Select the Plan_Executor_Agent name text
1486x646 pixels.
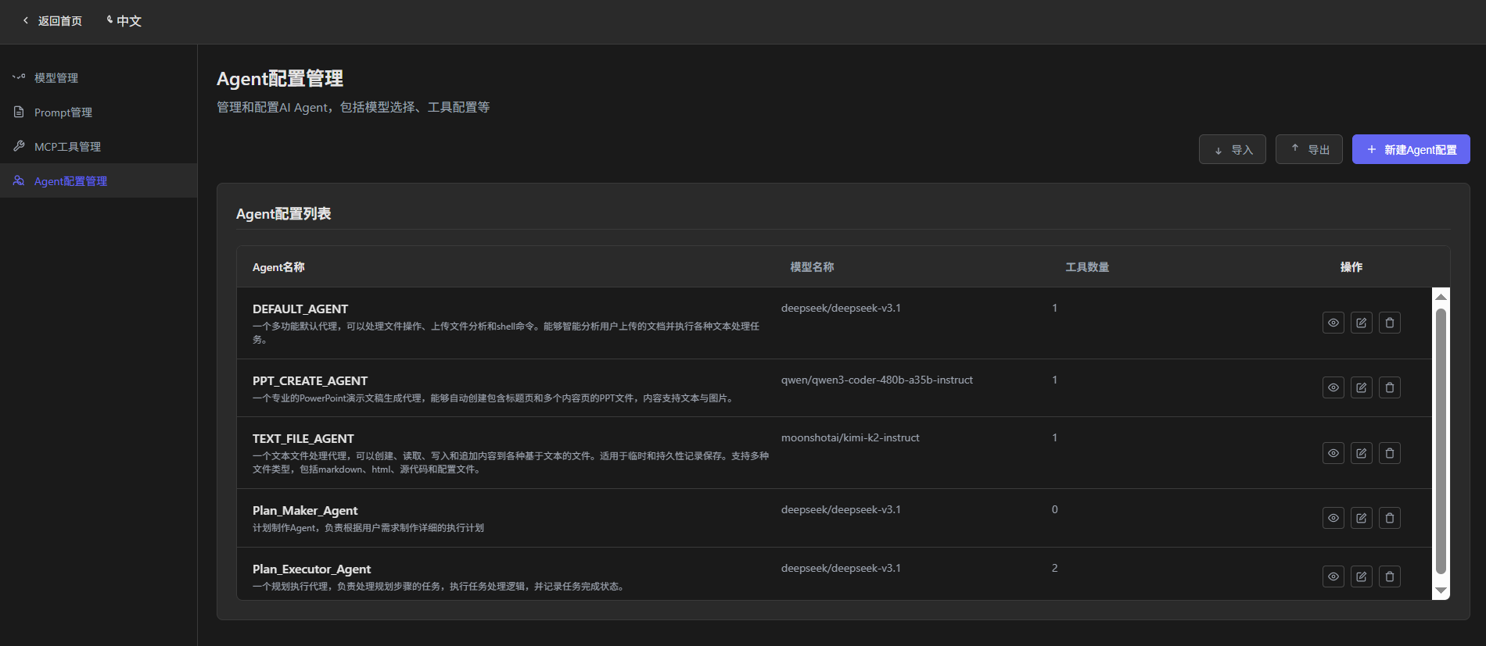coord(312,569)
